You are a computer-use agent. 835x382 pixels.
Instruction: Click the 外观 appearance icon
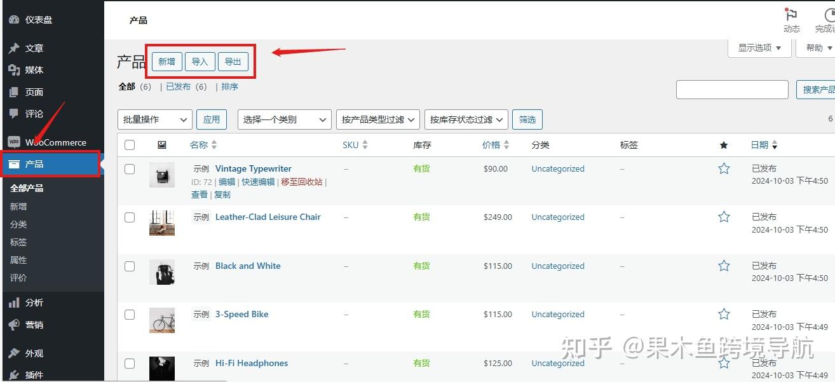(14, 353)
